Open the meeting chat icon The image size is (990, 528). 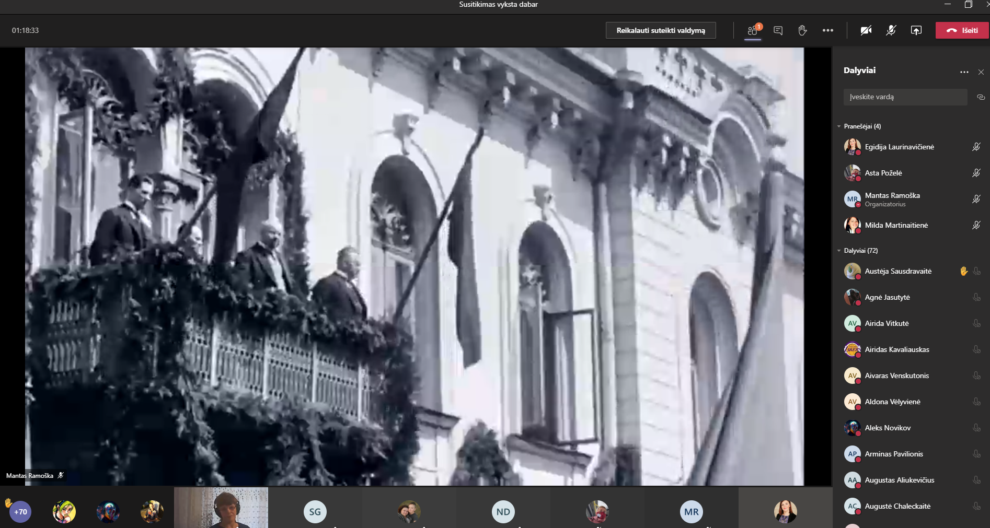(x=778, y=30)
